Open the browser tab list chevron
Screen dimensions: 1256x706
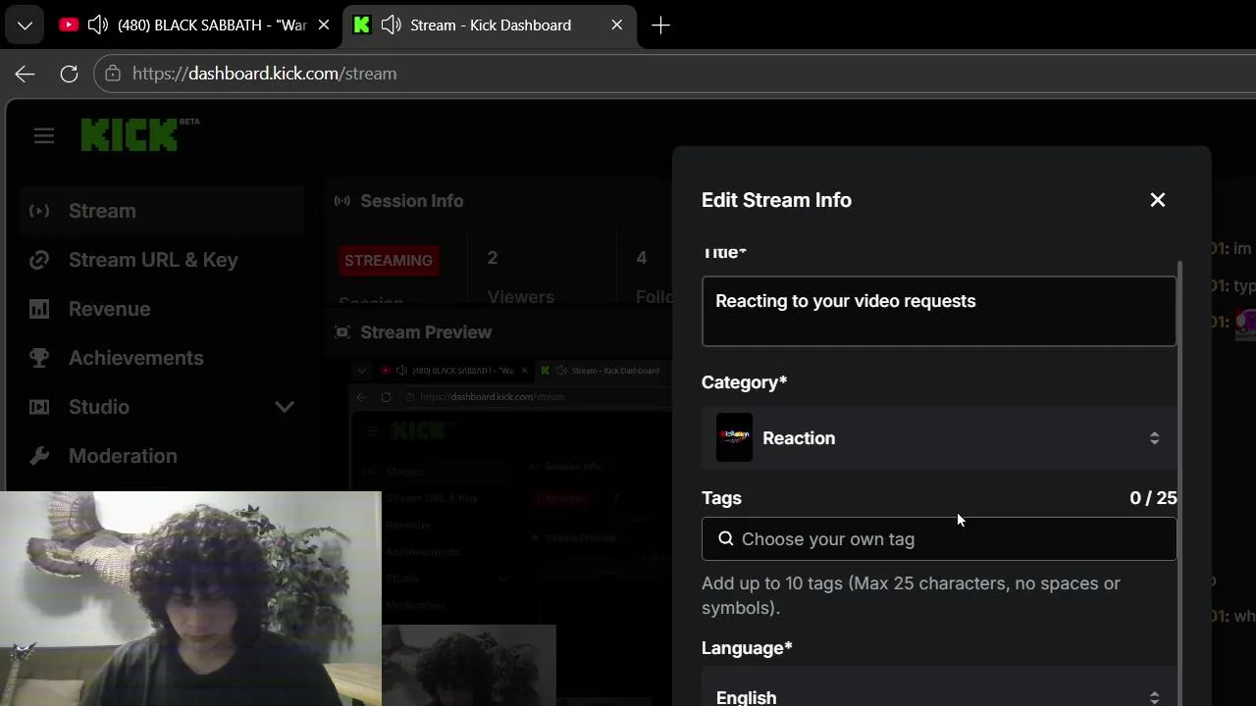tap(25, 25)
